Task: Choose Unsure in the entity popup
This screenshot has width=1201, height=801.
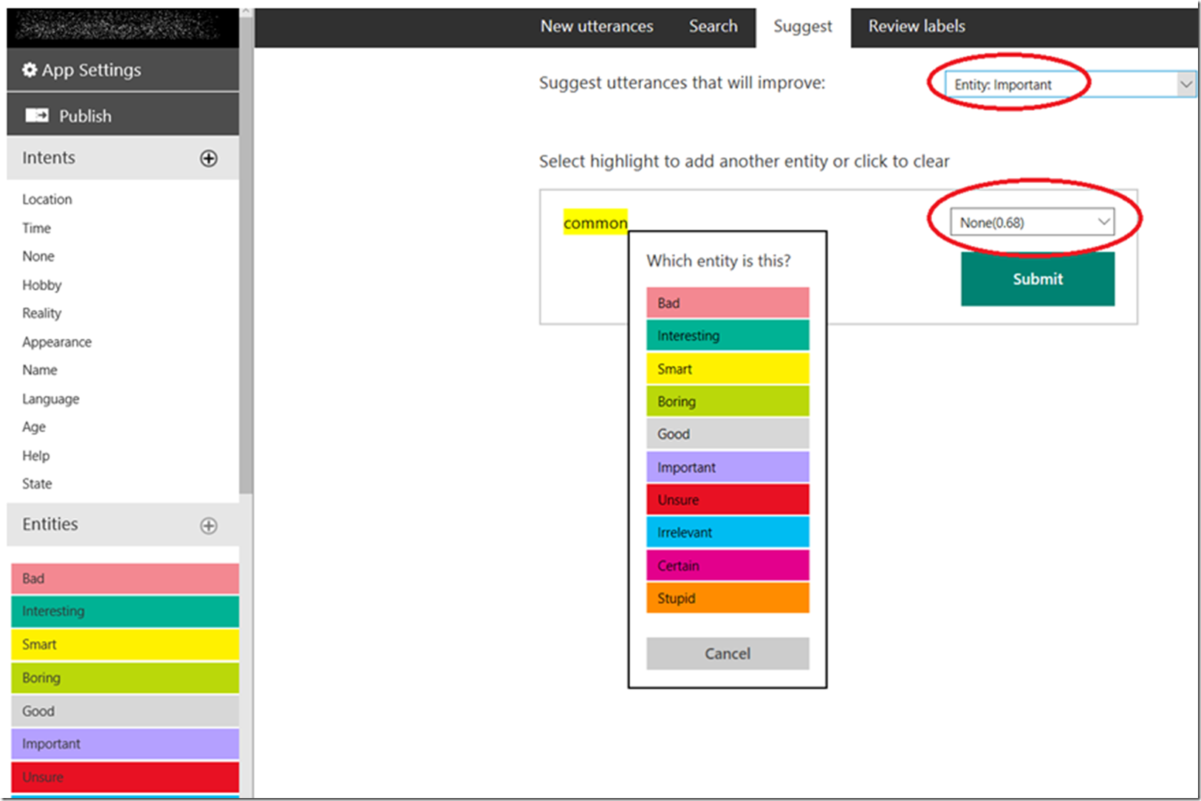Action: (x=728, y=499)
